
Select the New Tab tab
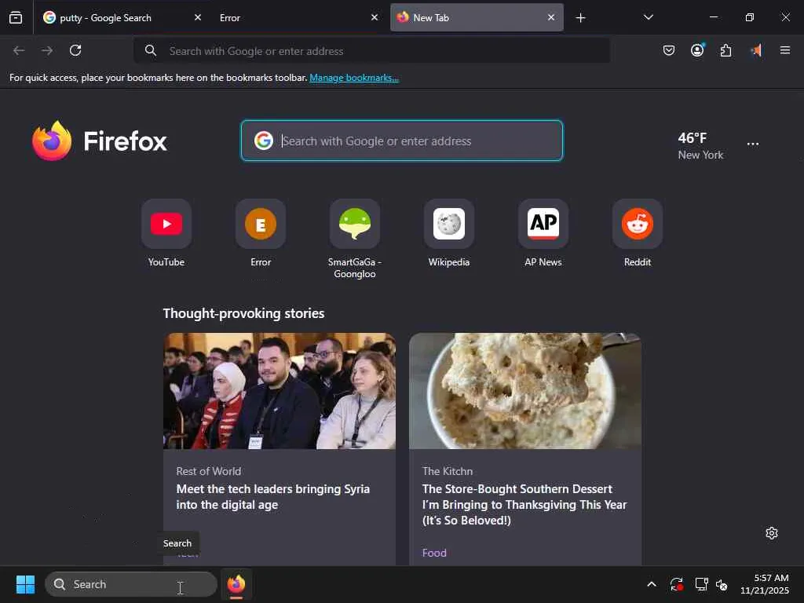click(x=477, y=17)
